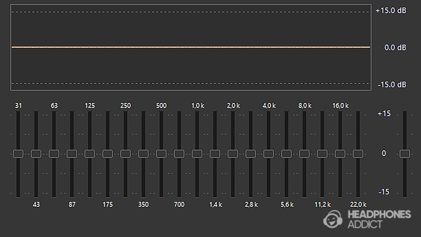Click the 175 frequency label
The height and width of the screenshot is (237, 421).
click(x=108, y=205)
